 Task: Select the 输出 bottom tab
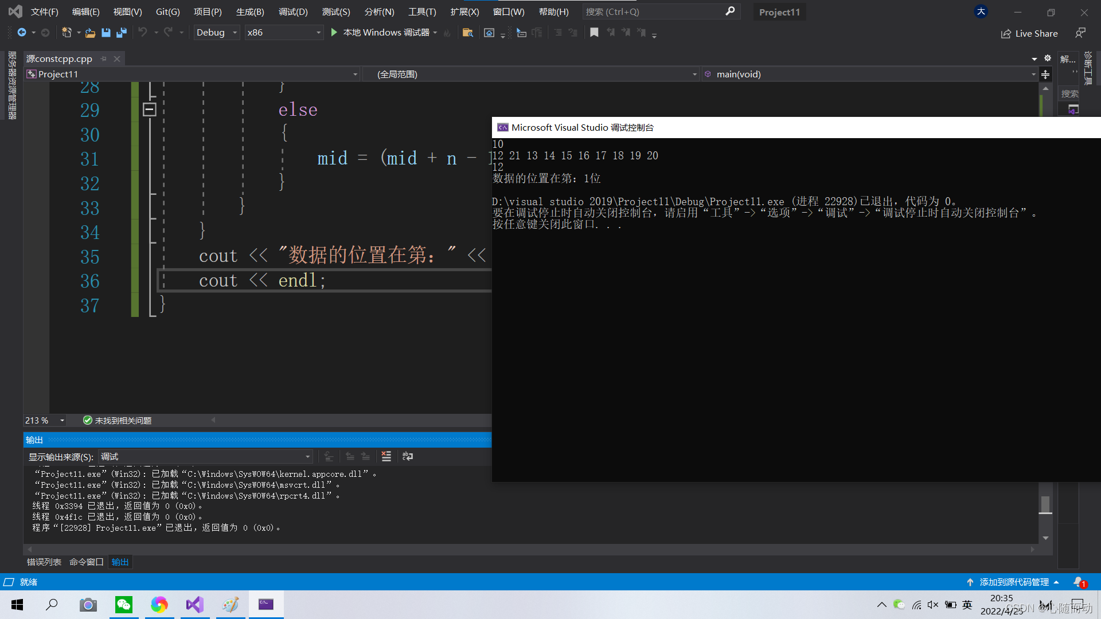(120, 562)
